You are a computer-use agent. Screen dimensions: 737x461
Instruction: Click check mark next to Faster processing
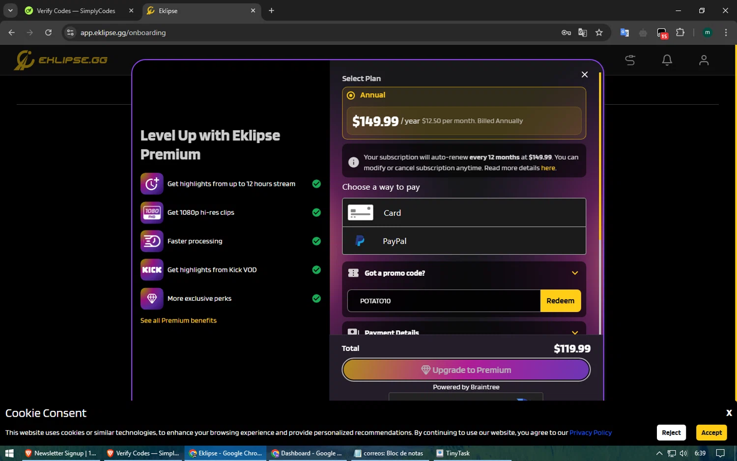pos(316,241)
